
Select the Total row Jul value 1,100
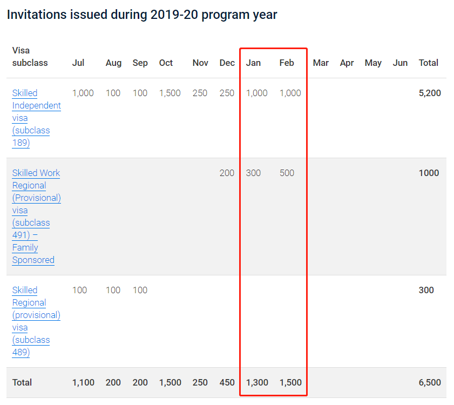click(x=83, y=382)
